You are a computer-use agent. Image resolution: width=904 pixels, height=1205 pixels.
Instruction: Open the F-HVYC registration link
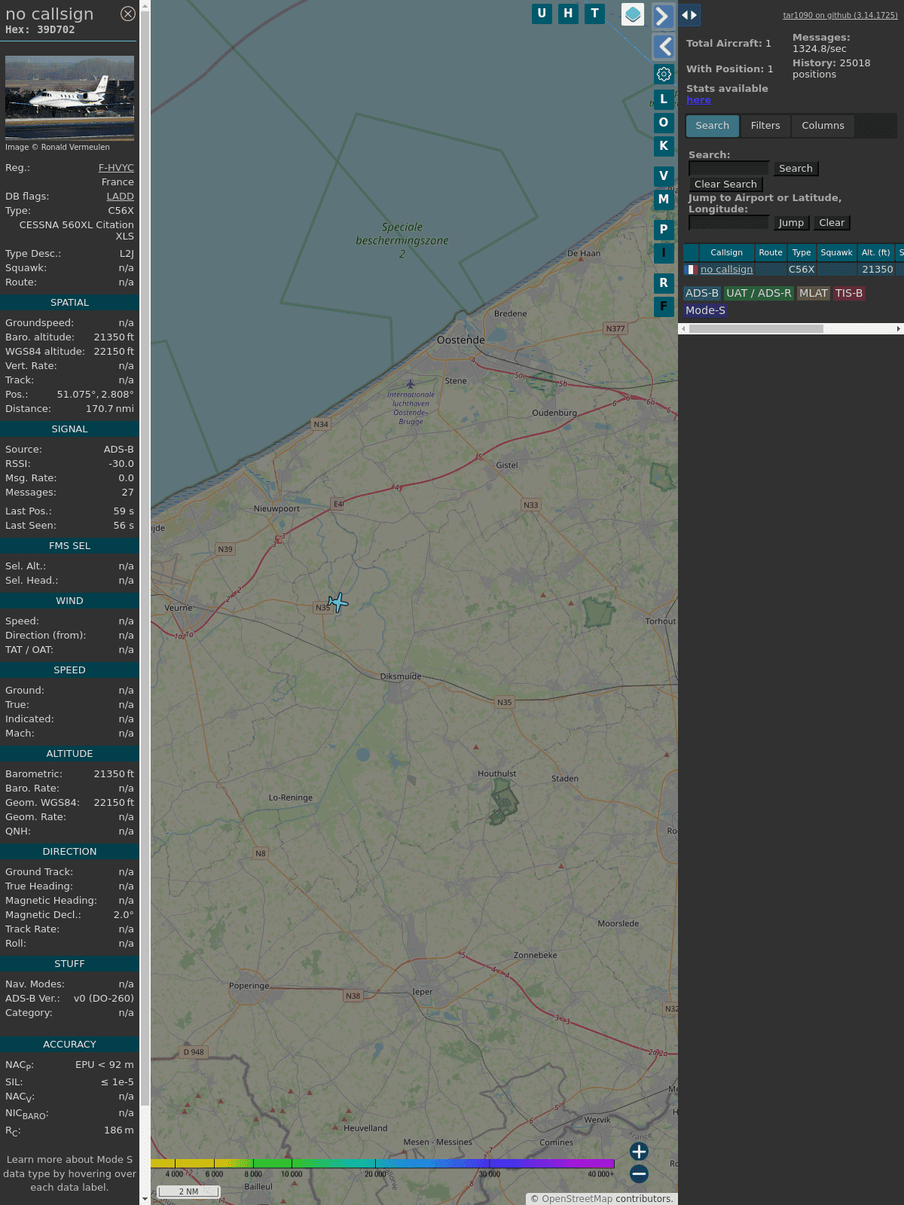point(116,168)
